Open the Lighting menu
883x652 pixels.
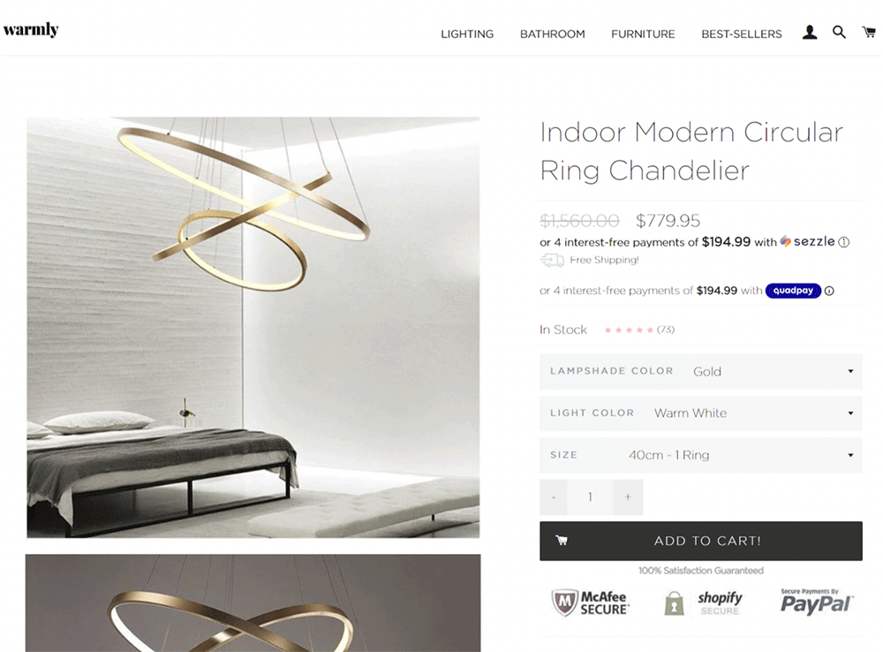tap(467, 34)
